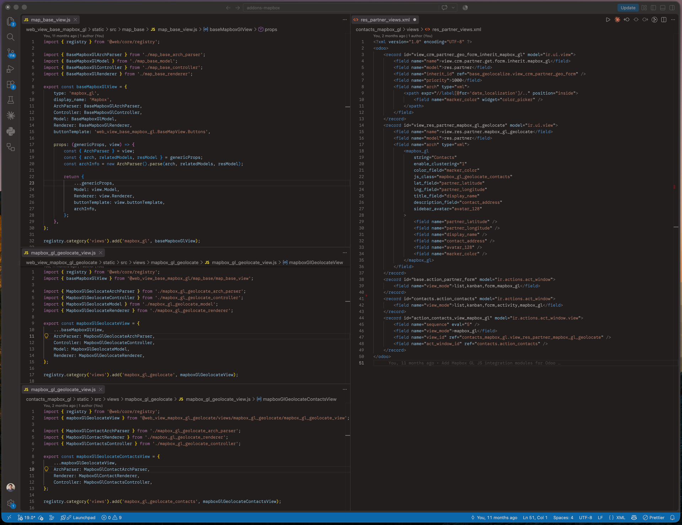Open the Testing flask view
The width and height of the screenshot is (682, 525).
coord(11,100)
